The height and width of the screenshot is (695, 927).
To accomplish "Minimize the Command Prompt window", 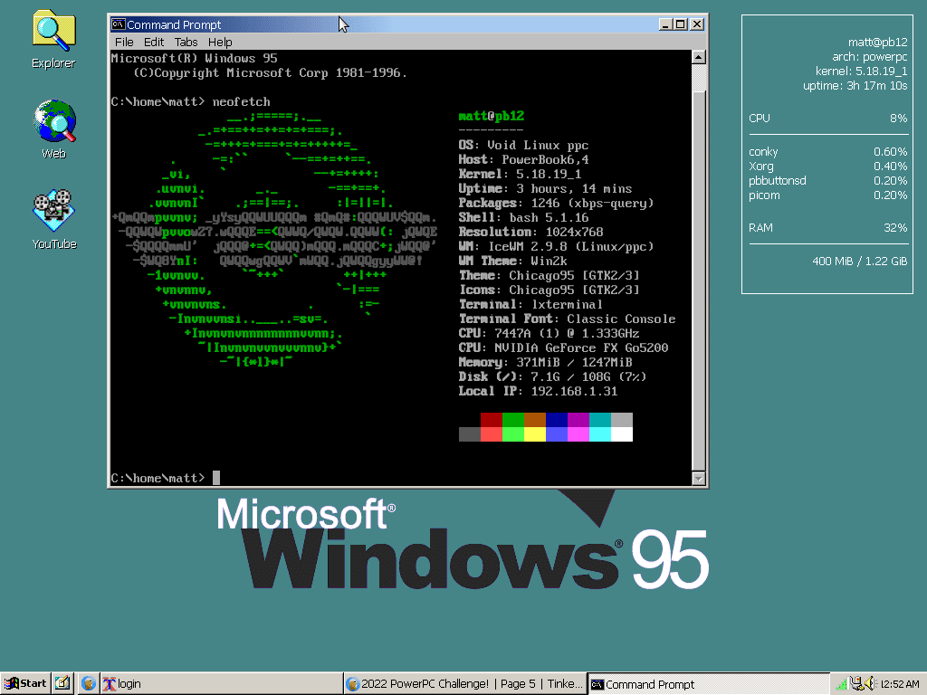I will [x=666, y=24].
